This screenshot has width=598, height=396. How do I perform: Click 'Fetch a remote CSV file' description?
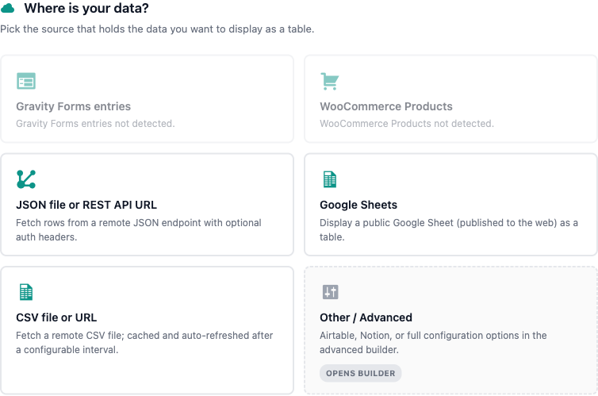[144, 343]
